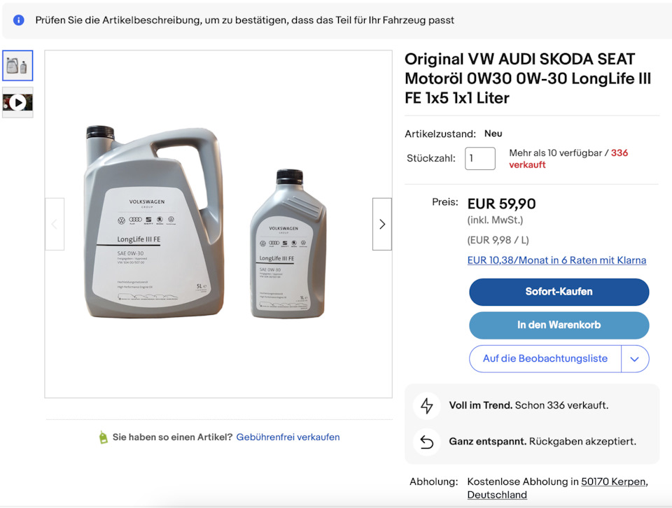Click the Stückzahl quantity field
The image size is (672, 508).
(479, 158)
